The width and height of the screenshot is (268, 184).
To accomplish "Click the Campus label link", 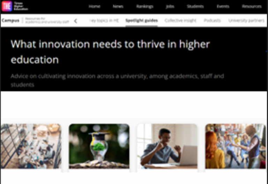I will click(x=10, y=21).
